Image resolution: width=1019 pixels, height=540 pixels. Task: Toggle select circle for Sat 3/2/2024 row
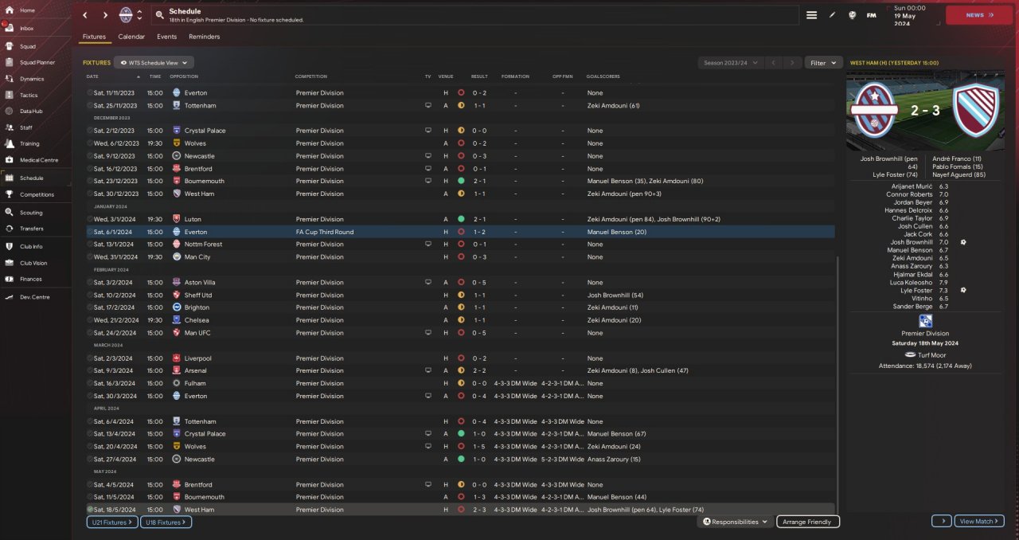tap(90, 282)
